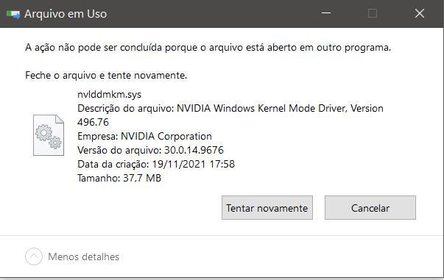Click the Data da criação 19/11/2021 line
The height and width of the screenshot is (280, 444).
pos(156,164)
